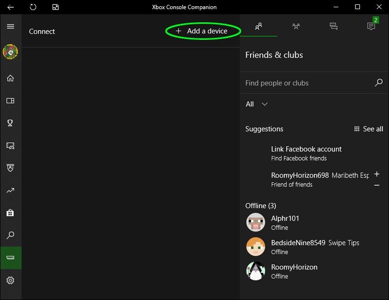Switch to the Messages tab
The height and width of the screenshot is (300, 389).
[334, 26]
